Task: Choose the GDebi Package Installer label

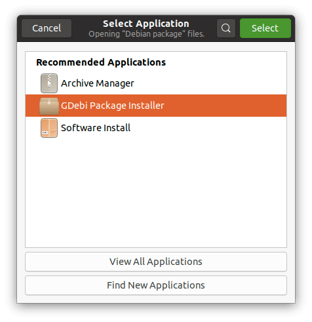Action: tap(113, 106)
